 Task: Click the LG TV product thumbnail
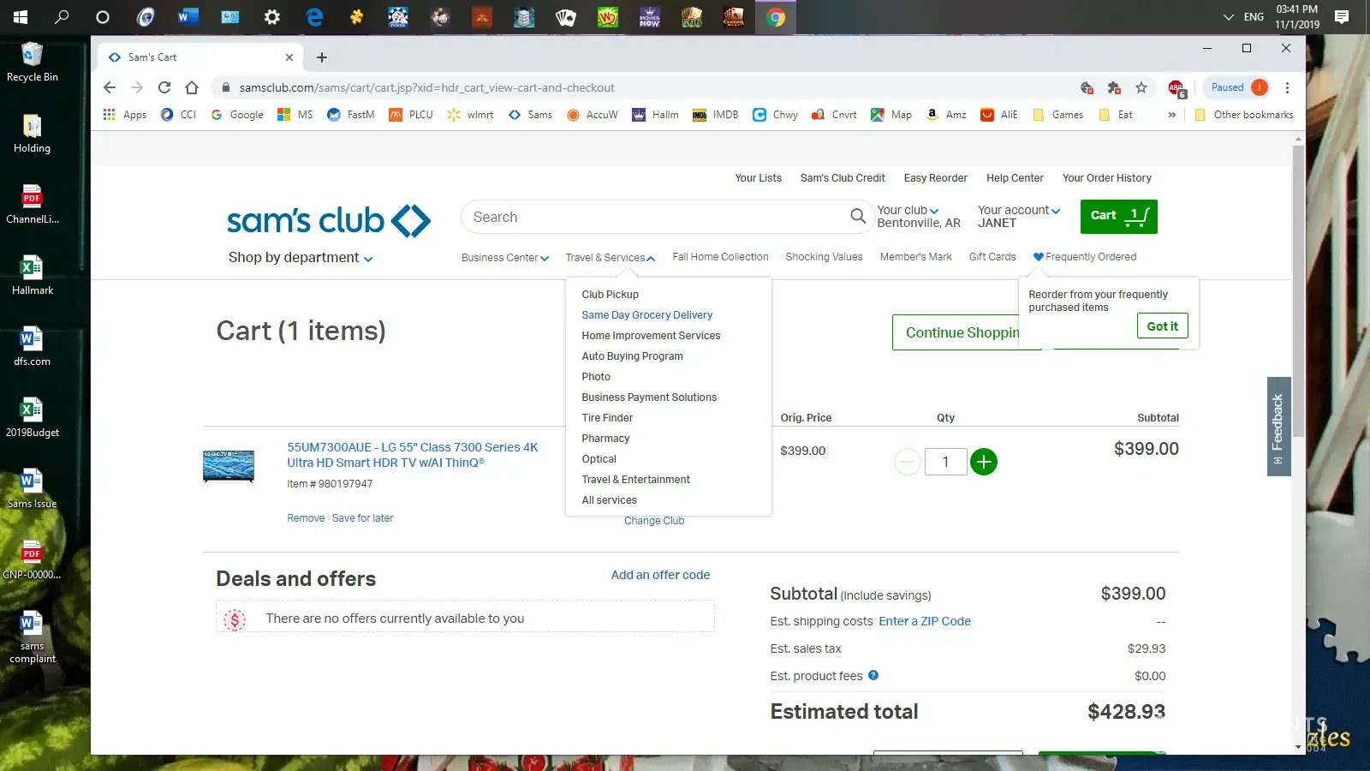pyautogui.click(x=229, y=466)
